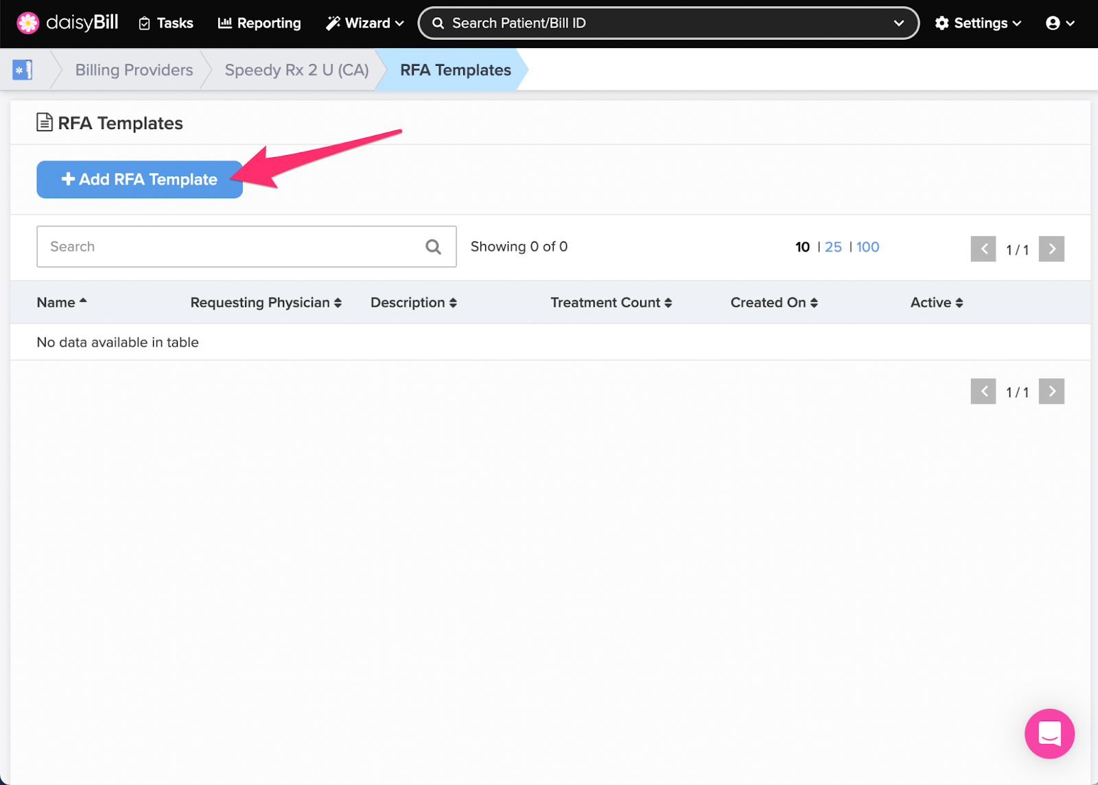Open the pink chat support widget
1098x785 pixels.
click(x=1049, y=734)
